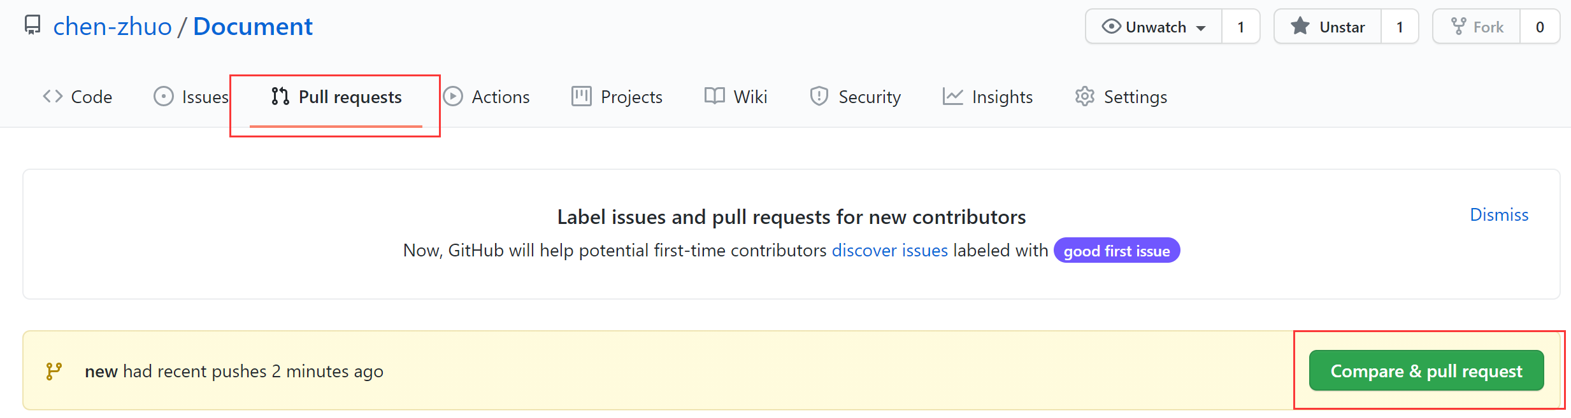Click the Insights graph icon
The height and width of the screenshot is (418, 1571).
point(953,97)
